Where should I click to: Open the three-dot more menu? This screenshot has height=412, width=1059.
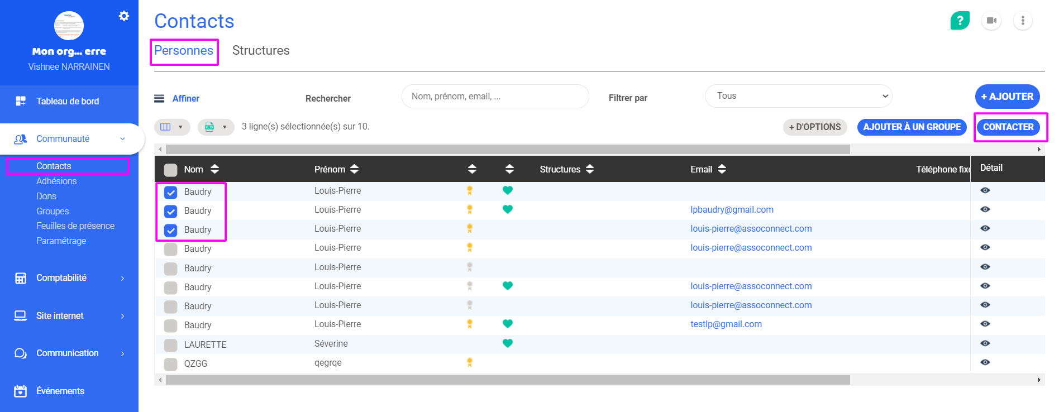(x=1023, y=21)
